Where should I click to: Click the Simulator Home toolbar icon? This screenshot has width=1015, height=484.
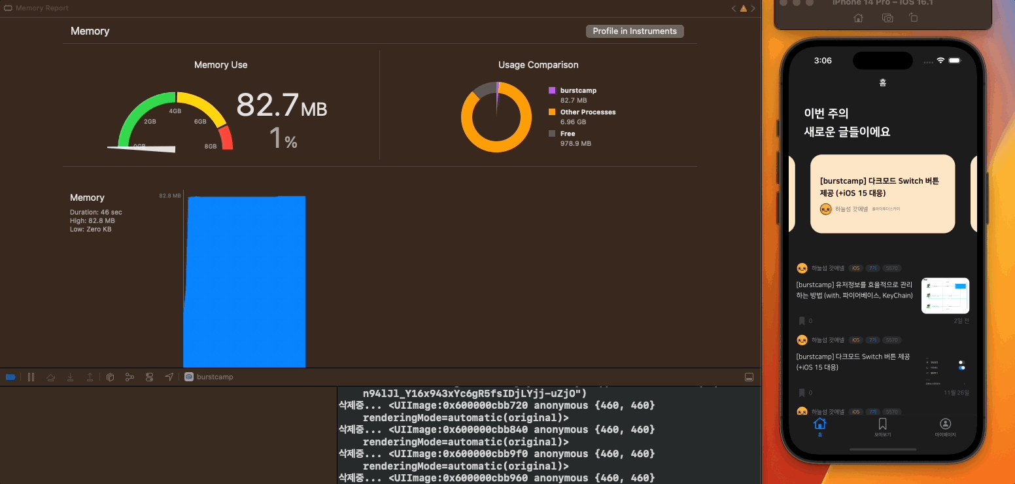[x=859, y=18]
